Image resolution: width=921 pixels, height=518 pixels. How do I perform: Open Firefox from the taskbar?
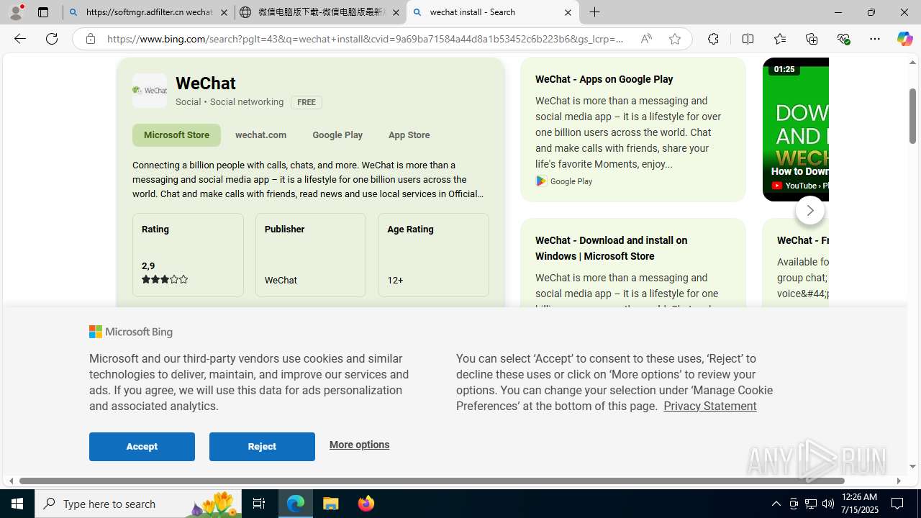pos(366,504)
